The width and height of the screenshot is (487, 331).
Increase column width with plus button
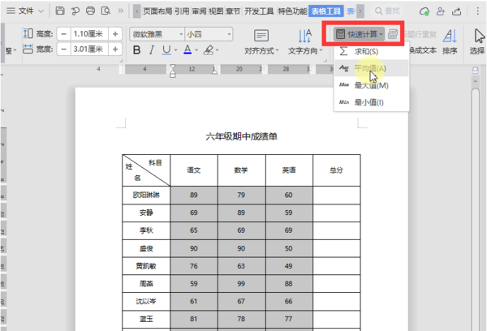point(115,49)
